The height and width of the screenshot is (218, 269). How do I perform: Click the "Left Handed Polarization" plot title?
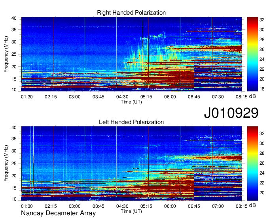click(131, 122)
